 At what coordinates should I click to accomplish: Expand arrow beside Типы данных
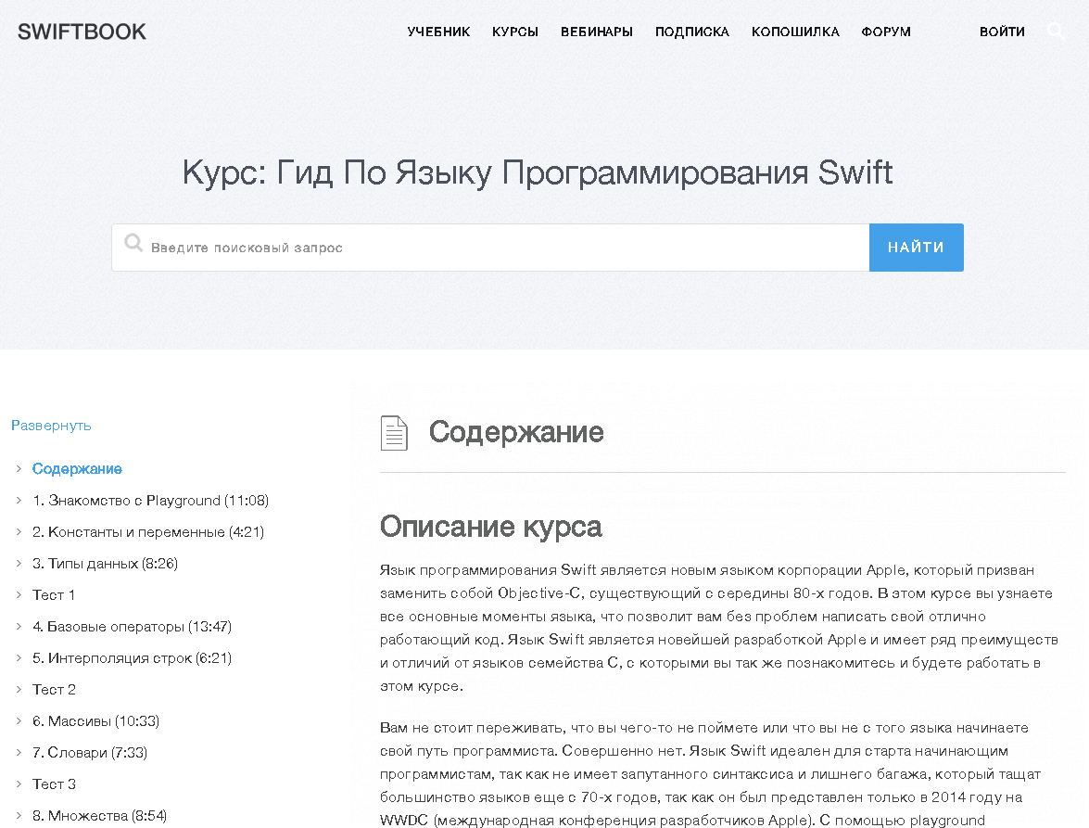pos(19,564)
